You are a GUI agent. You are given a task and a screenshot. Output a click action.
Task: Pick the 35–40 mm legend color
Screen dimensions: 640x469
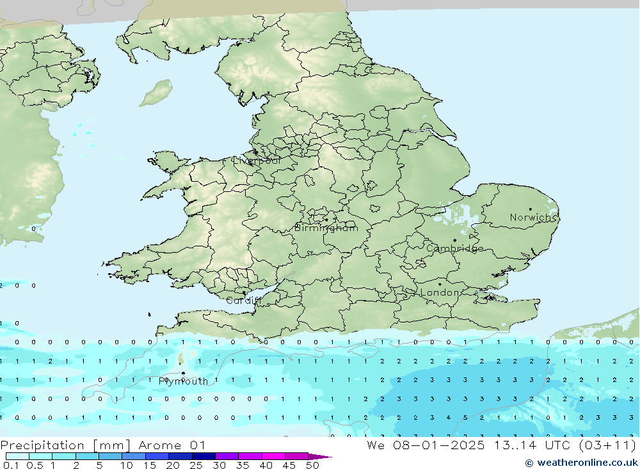point(250,456)
